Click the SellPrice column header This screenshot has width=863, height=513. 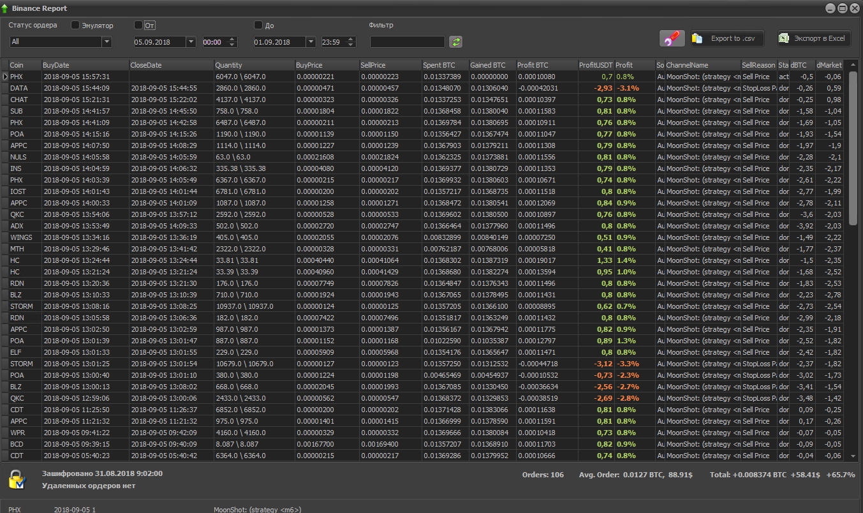(x=390, y=65)
